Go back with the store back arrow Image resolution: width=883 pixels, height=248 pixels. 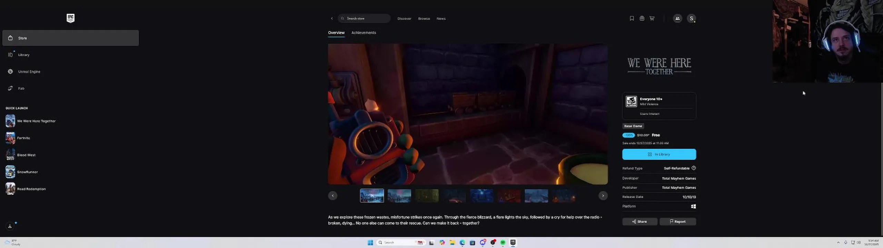(332, 18)
